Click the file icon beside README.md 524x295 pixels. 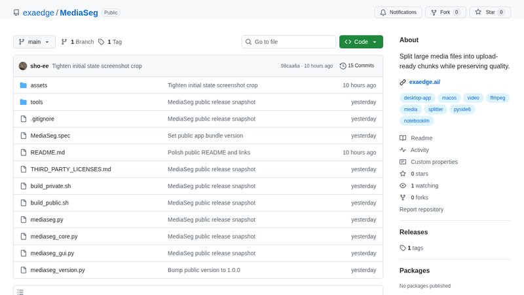pos(24,152)
